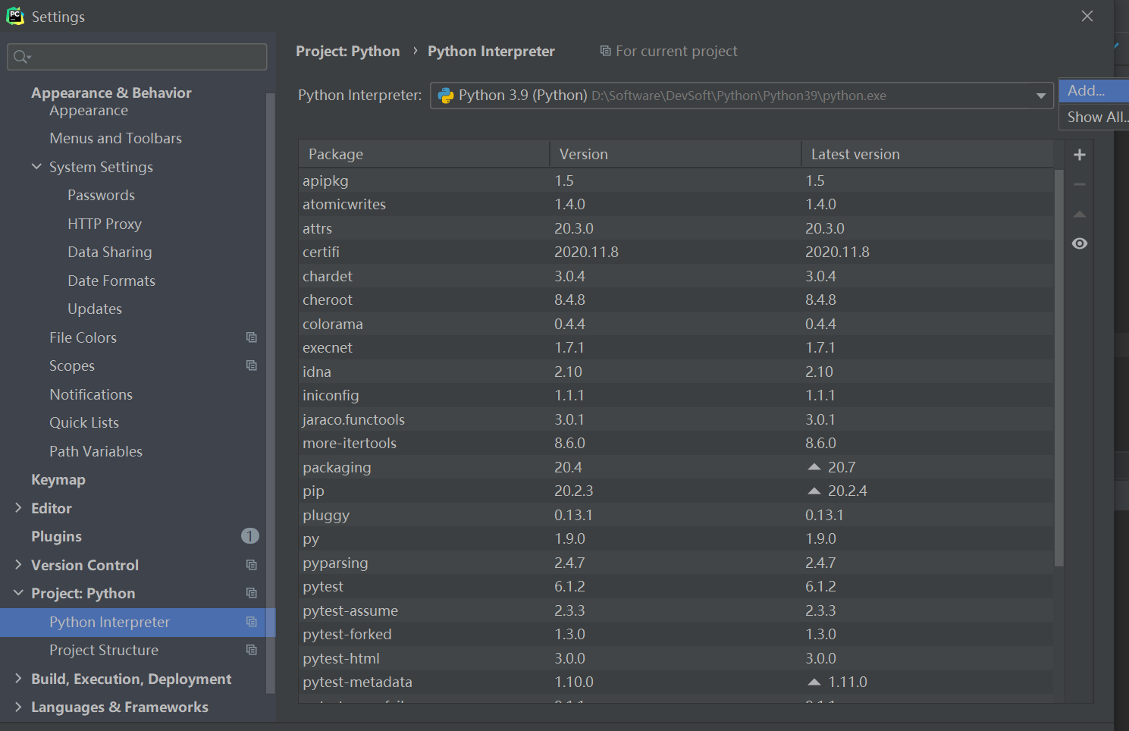Collapse the System Settings tree node

pyautogui.click(x=36, y=167)
